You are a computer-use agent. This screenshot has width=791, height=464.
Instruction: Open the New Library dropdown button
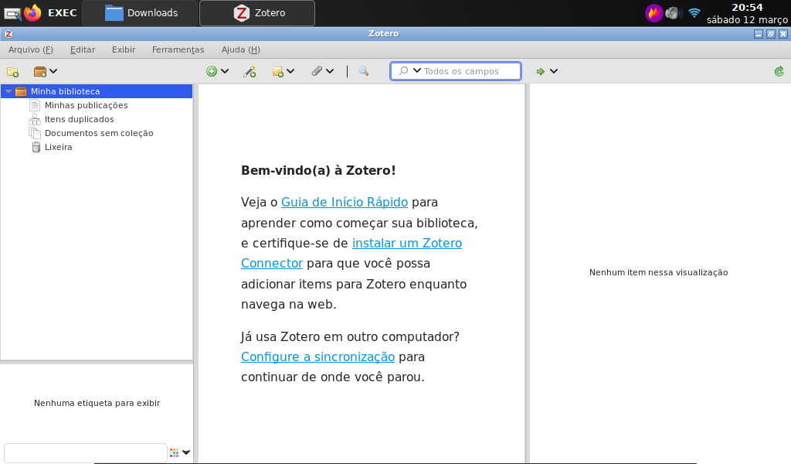coord(46,71)
